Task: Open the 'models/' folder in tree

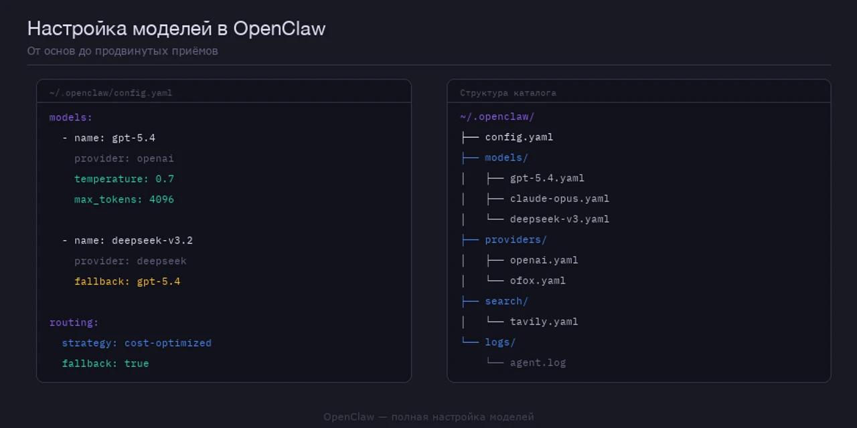Action: click(x=507, y=158)
